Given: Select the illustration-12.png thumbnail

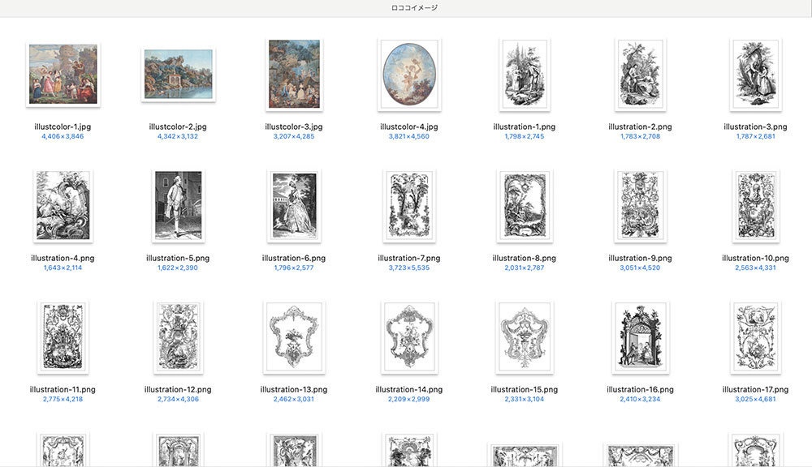Looking at the screenshot, I should click(x=178, y=337).
